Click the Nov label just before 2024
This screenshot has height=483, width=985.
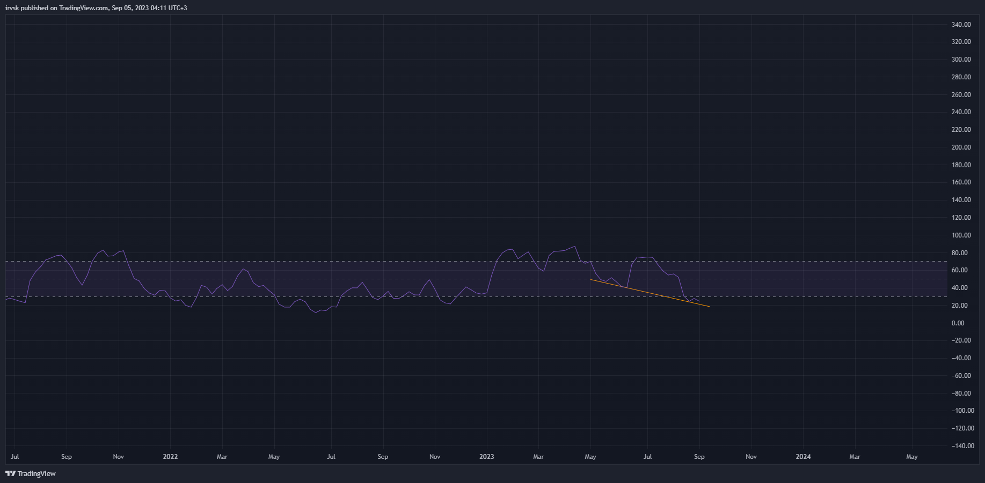[751, 457]
